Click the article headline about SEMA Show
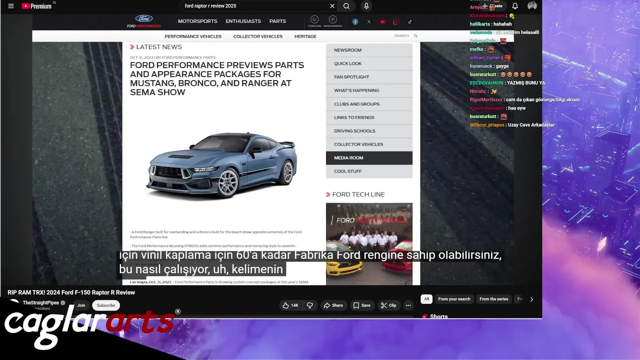The image size is (640, 360). (217, 78)
